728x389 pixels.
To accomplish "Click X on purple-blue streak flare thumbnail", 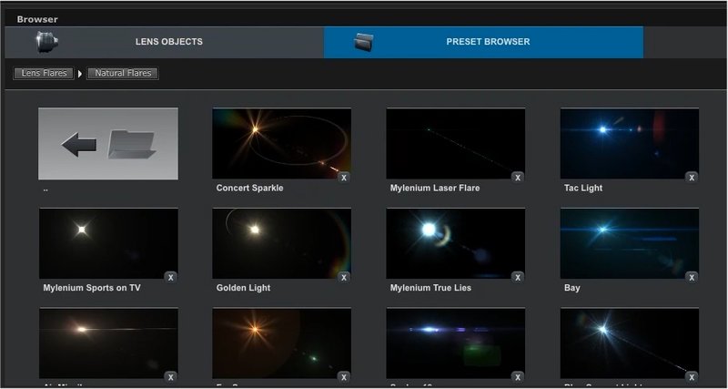I will point(518,377).
